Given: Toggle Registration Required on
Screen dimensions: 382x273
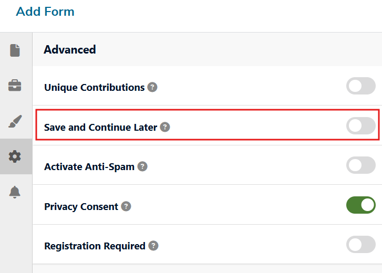Looking at the screenshot, I should click(360, 245).
